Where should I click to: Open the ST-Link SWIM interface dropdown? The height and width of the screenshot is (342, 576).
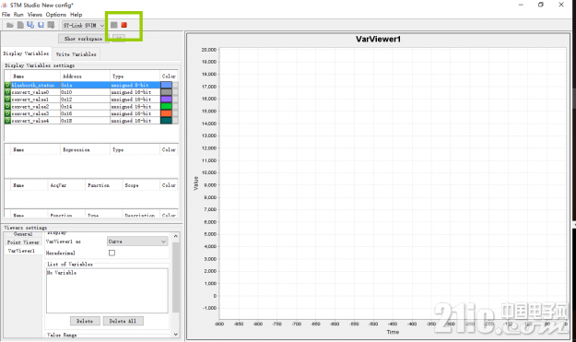tap(83, 25)
